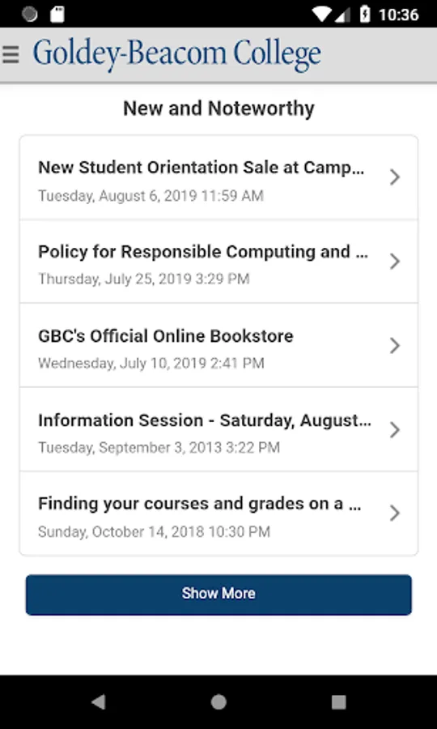Tap the Android home button
The height and width of the screenshot is (729, 437).
coord(218,701)
